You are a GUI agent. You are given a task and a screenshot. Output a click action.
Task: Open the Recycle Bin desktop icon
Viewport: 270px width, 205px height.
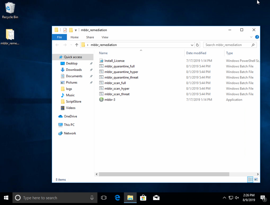click(10, 11)
